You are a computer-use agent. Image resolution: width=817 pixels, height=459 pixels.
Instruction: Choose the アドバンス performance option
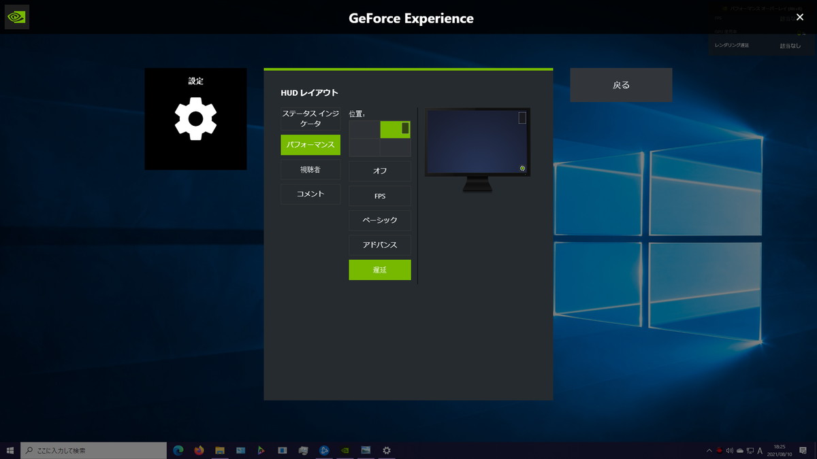click(x=380, y=245)
